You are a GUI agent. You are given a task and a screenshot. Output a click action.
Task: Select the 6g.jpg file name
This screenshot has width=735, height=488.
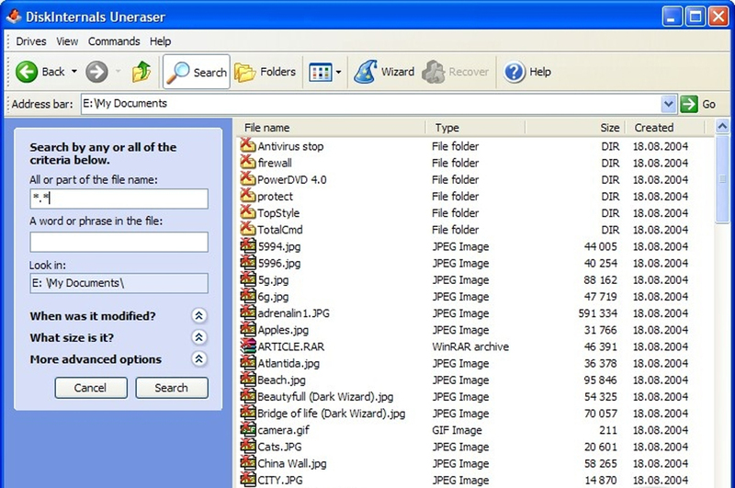tap(273, 297)
